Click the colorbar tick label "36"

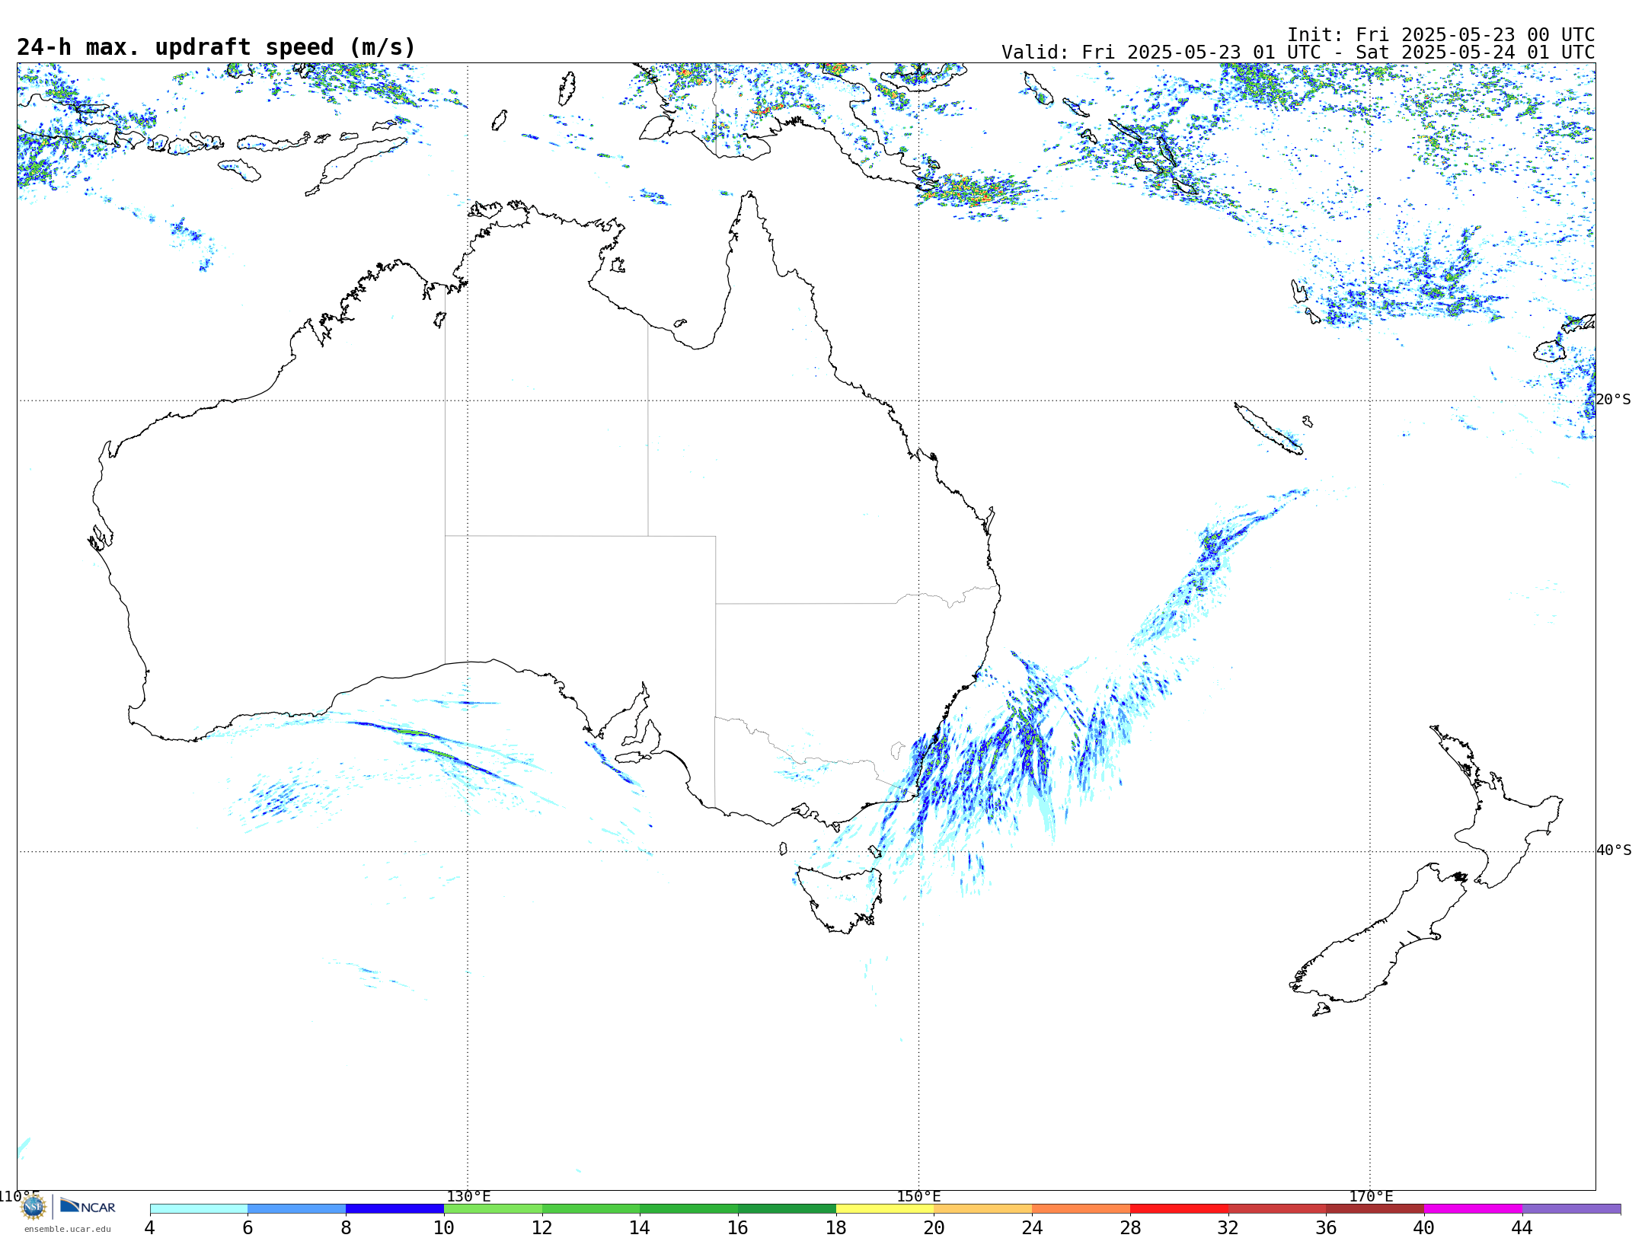tap(1326, 1227)
